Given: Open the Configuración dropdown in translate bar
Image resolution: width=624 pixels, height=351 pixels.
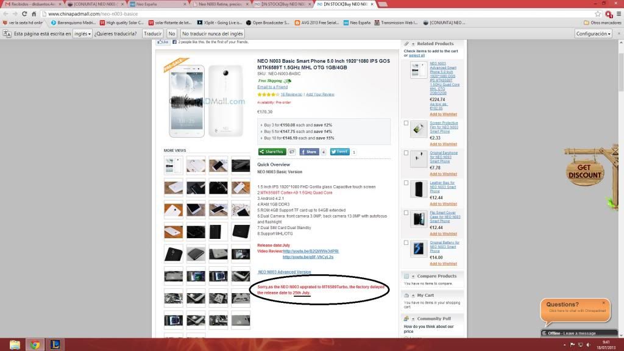Looking at the screenshot, I should point(592,34).
